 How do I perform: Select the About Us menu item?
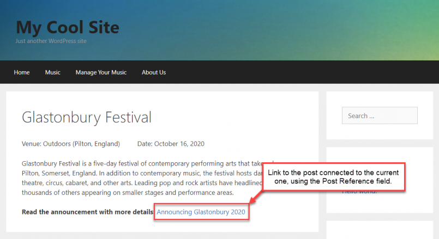click(x=154, y=72)
